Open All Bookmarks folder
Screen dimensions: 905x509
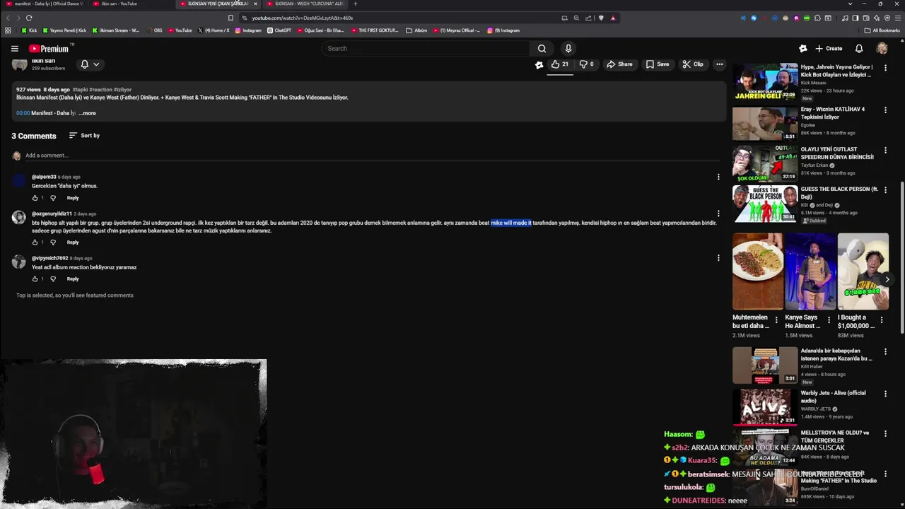point(882,30)
